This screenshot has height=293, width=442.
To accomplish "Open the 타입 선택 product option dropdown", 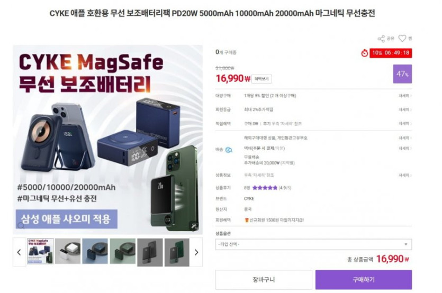I will [x=313, y=244].
